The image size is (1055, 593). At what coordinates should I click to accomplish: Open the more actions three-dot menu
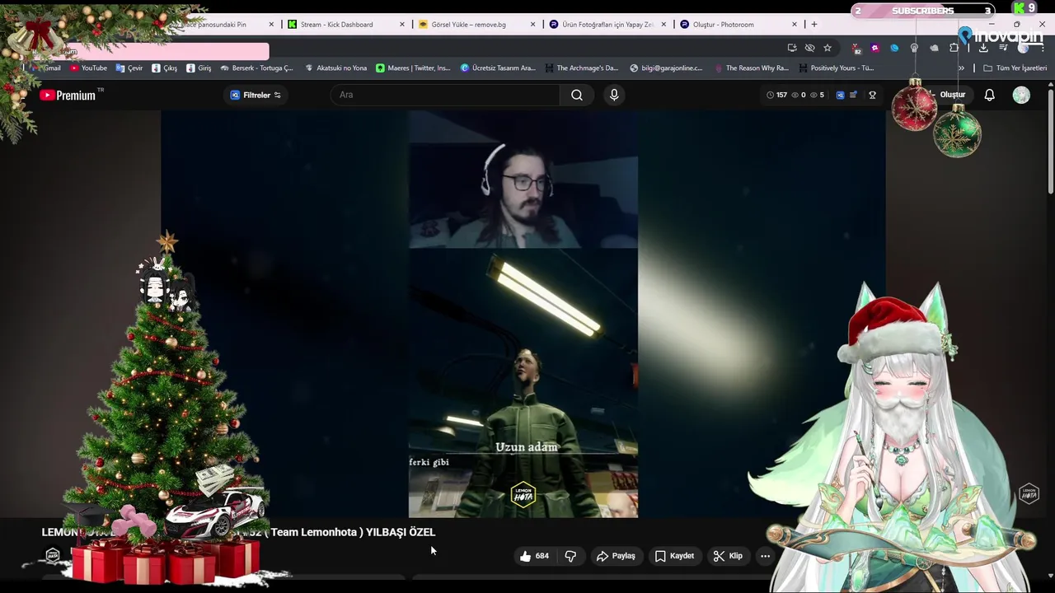click(765, 556)
